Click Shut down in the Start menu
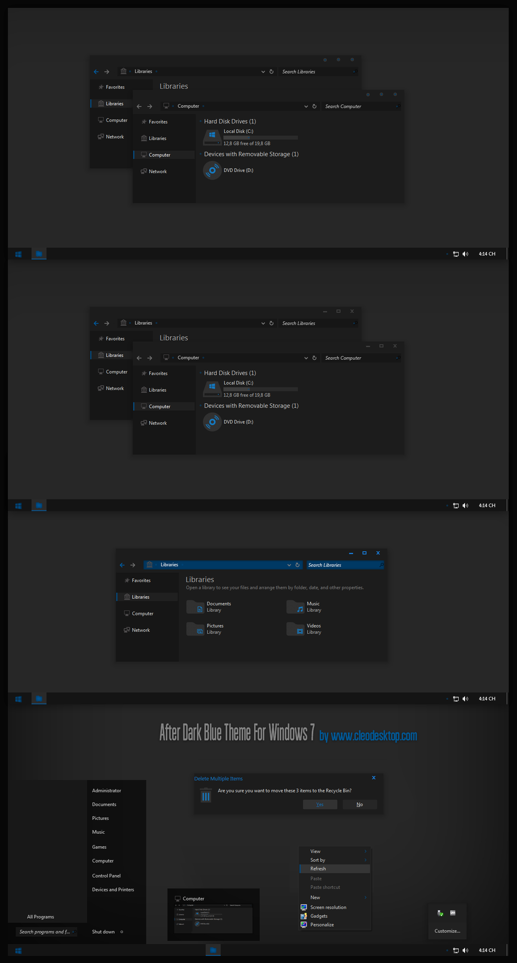Image resolution: width=517 pixels, height=963 pixels. point(103,932)
